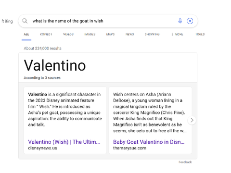Click the disneynews.us source domain
Viewport: 231px width, 173px height.
(42, 148)
